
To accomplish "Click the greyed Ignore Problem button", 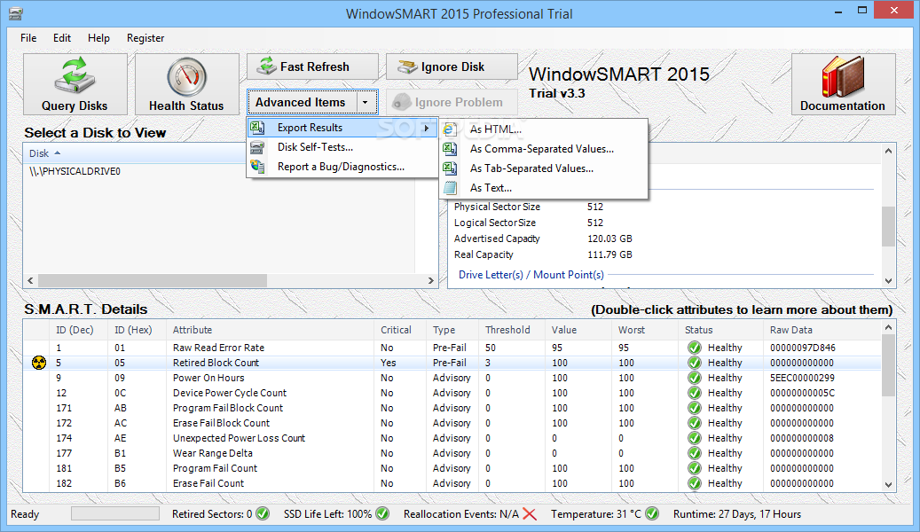I will [452, 102].
